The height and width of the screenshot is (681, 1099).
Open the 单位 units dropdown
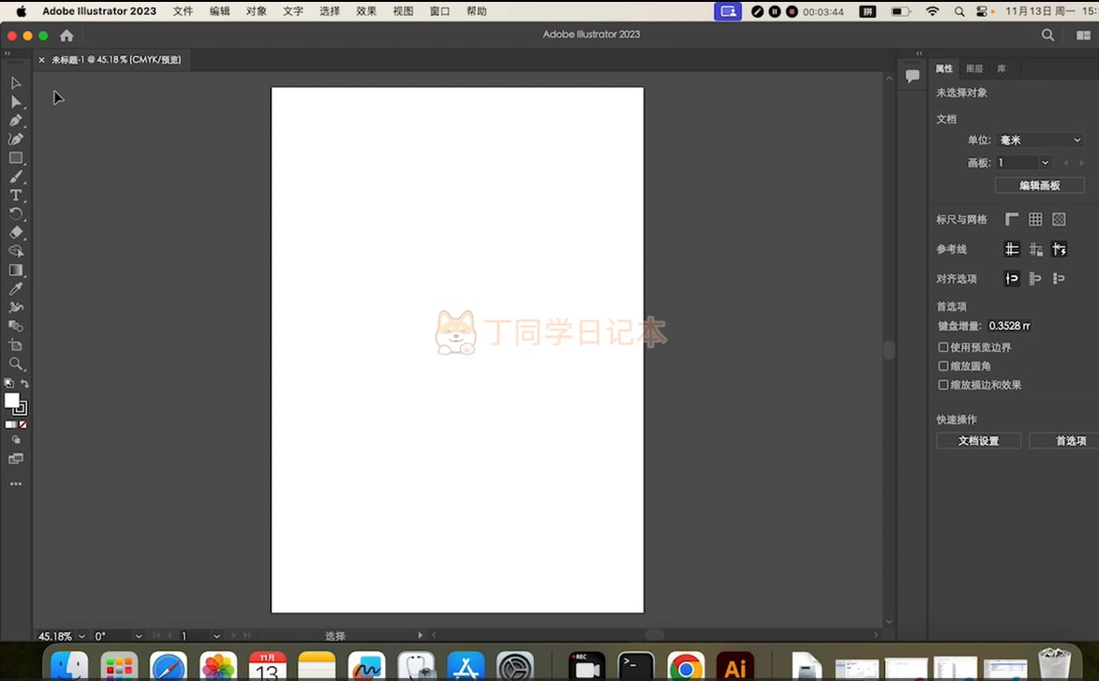pos(1039,140)
